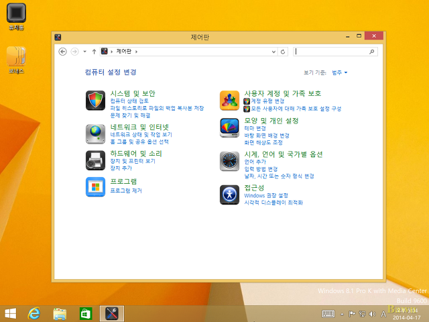Click the Action Center flag tray icon

coord(352,314)
